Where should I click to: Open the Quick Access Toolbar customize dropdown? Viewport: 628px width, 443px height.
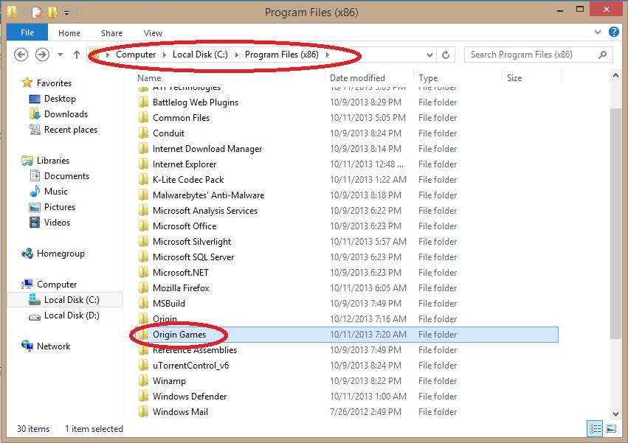66,13
